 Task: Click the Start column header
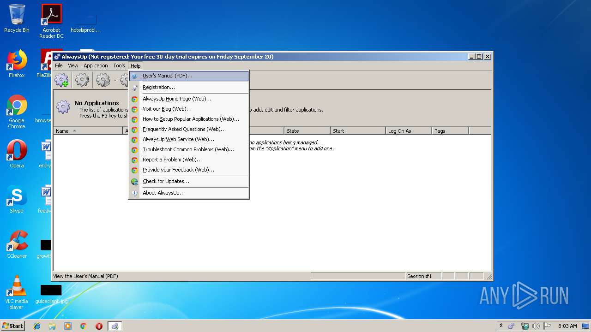tap(358, 131)
